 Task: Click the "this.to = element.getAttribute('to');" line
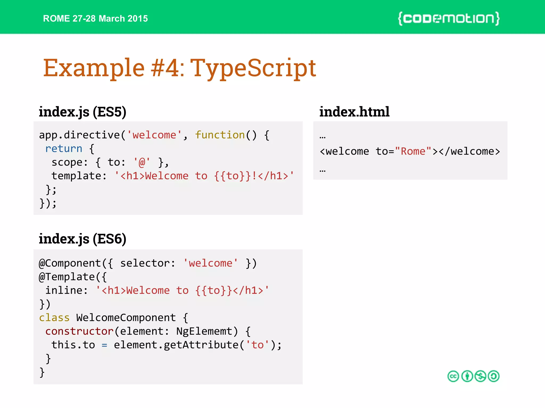pos(167,345)
